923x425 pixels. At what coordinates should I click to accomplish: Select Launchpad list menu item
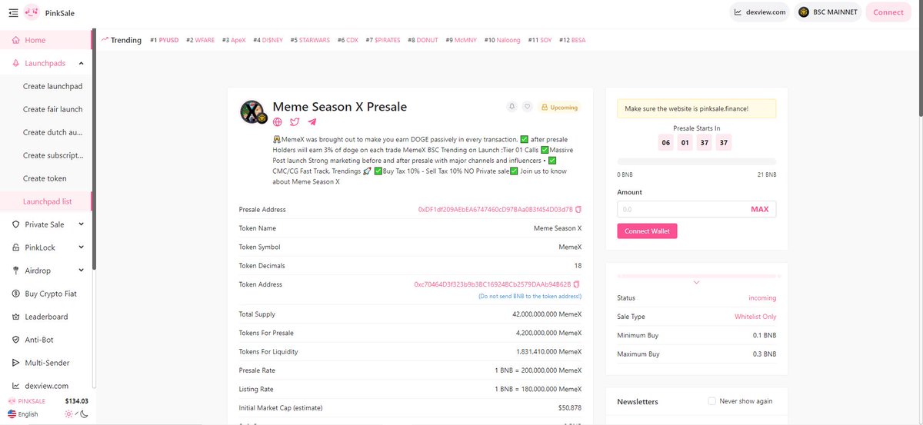click(x=46, y=201)
